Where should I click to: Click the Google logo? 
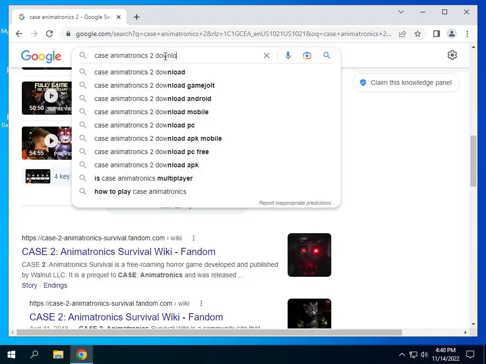click(41, 56)
